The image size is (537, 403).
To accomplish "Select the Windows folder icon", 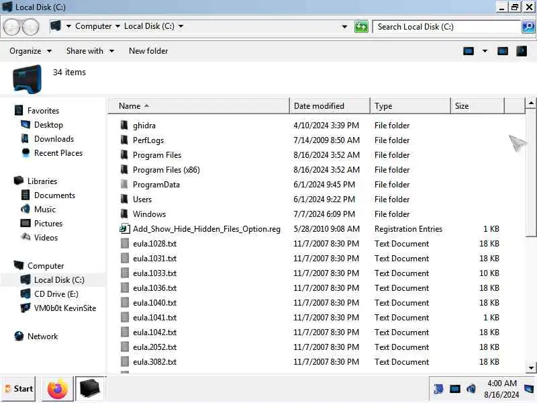I will [124, 214].
